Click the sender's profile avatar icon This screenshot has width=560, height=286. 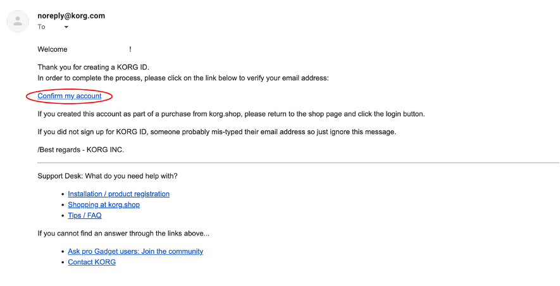click(x=18, y=22)
